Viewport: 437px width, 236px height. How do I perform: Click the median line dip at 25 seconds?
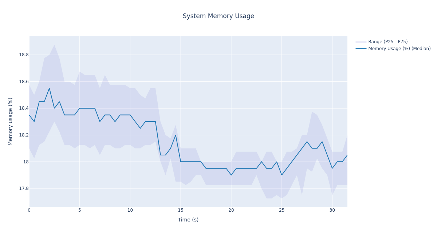tap(282, 175)
